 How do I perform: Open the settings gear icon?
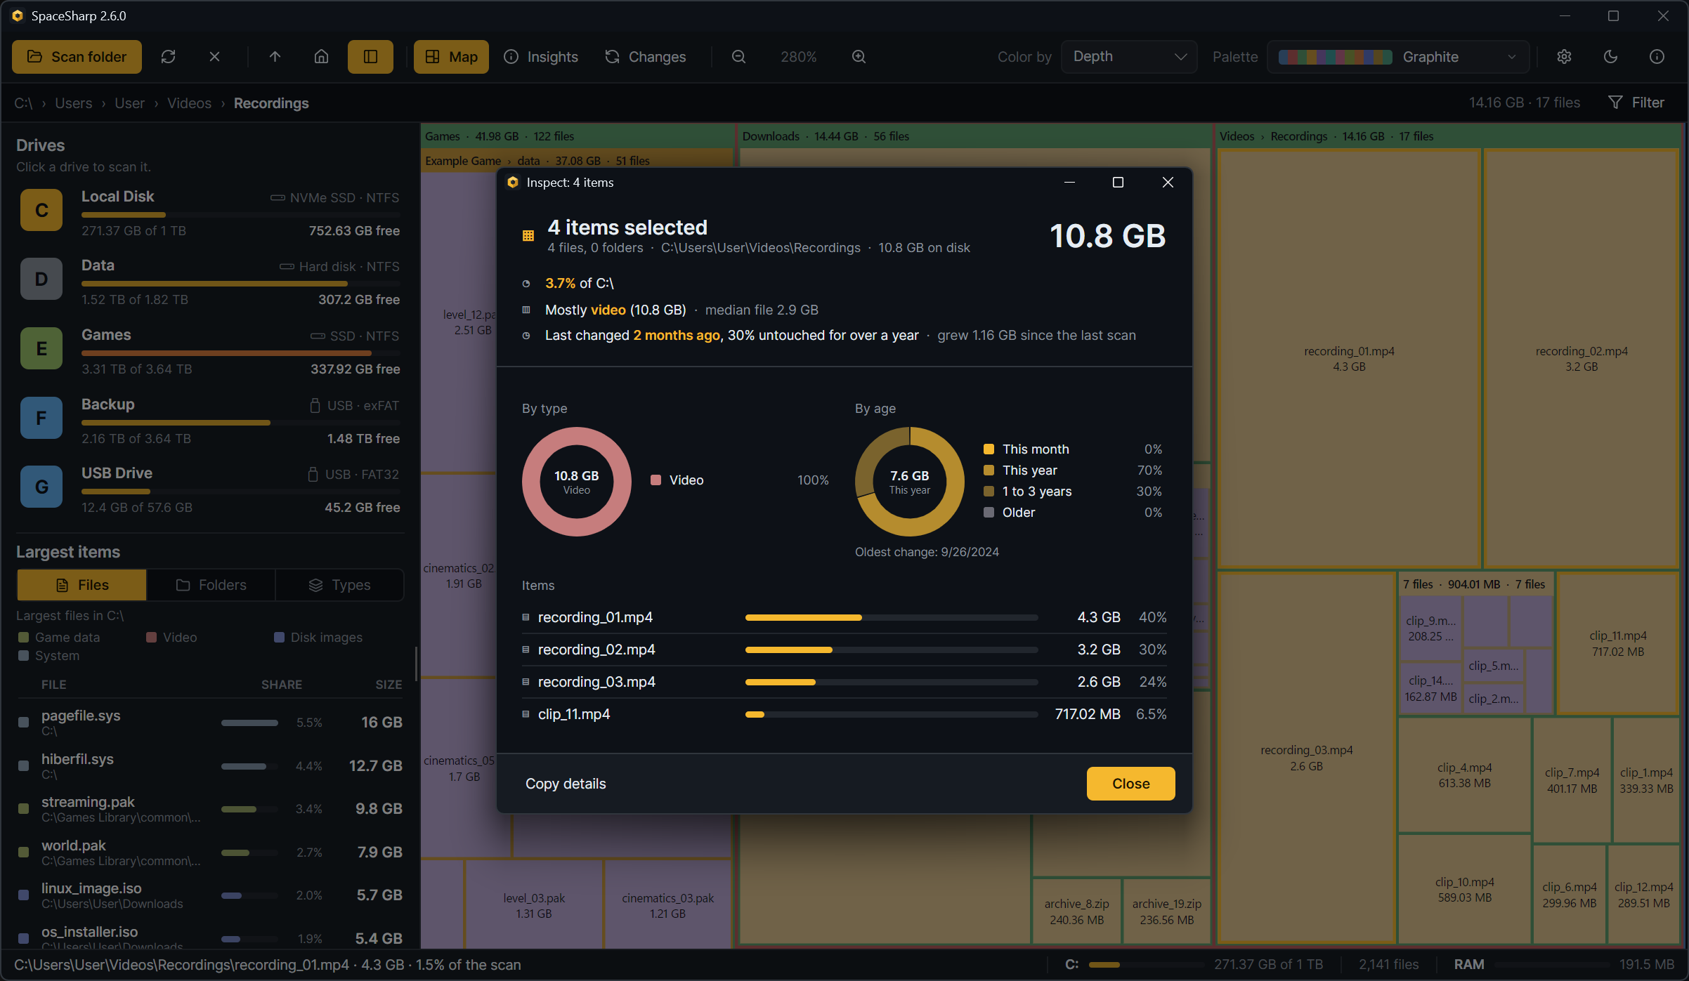click(1564, 57)
